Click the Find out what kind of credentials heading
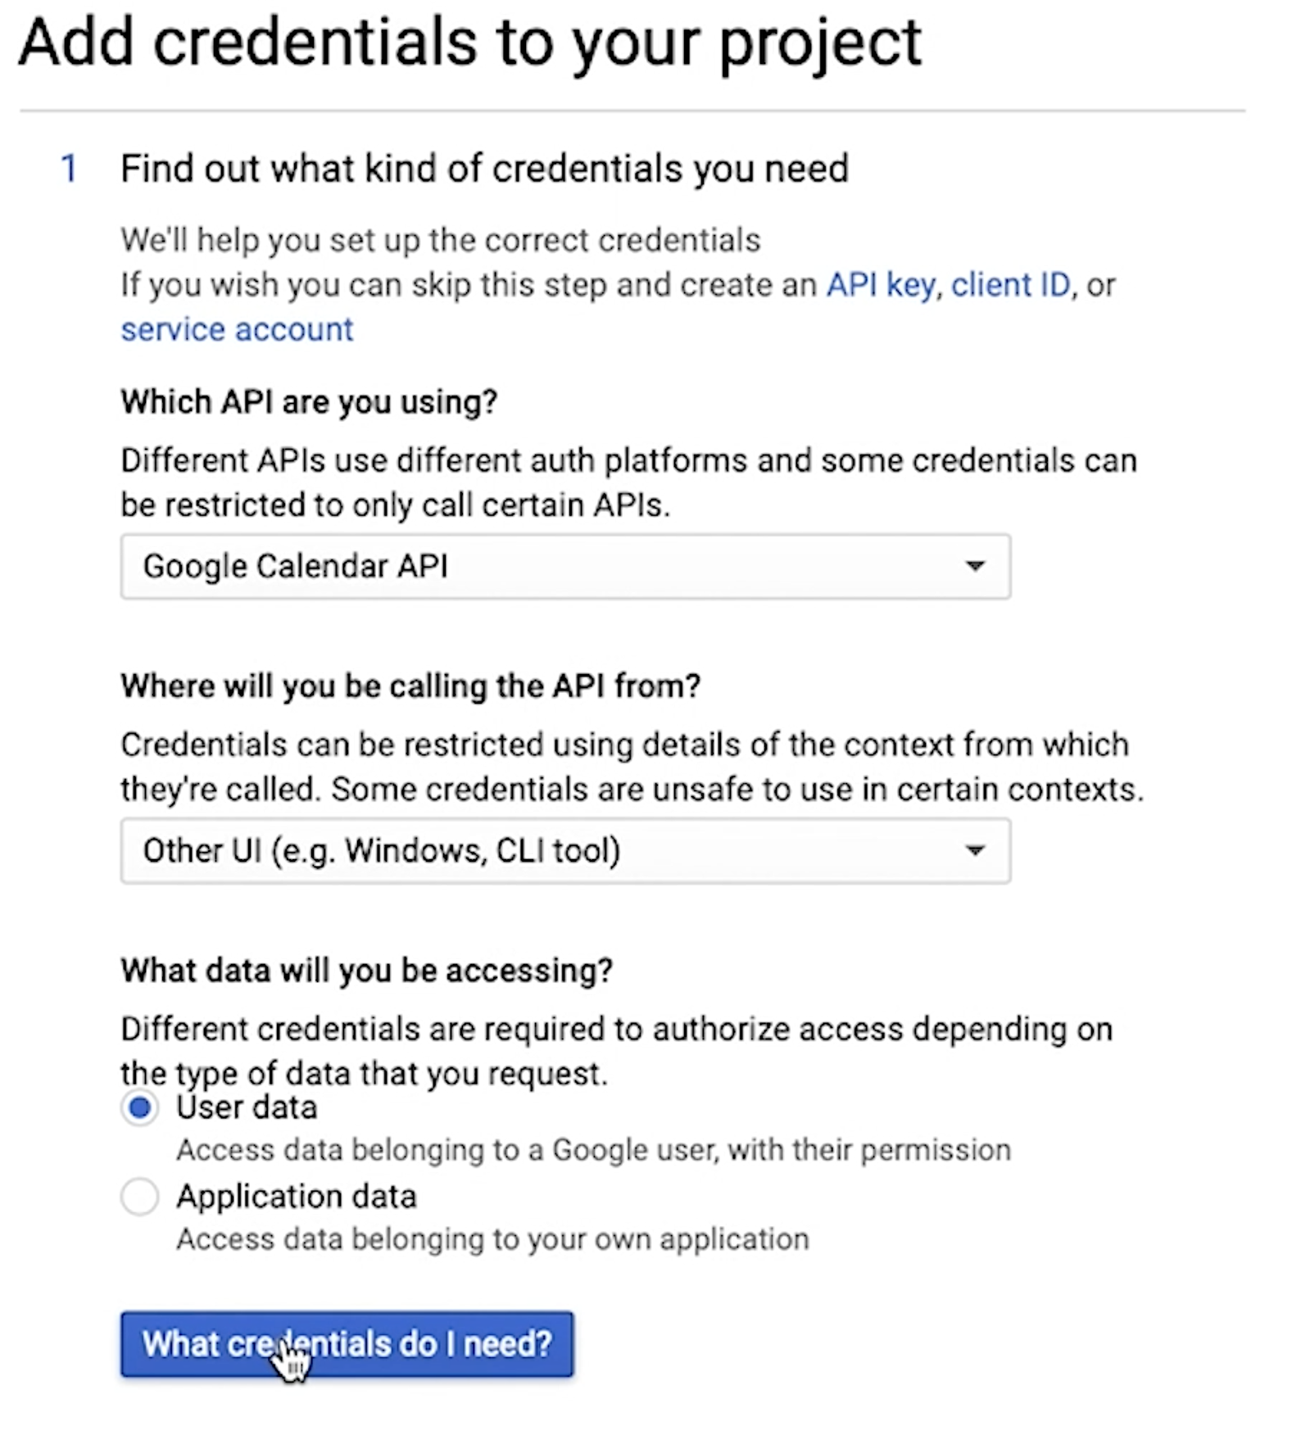The height and width of the screenshot is (1435, 1301). (x=484, y=168)
